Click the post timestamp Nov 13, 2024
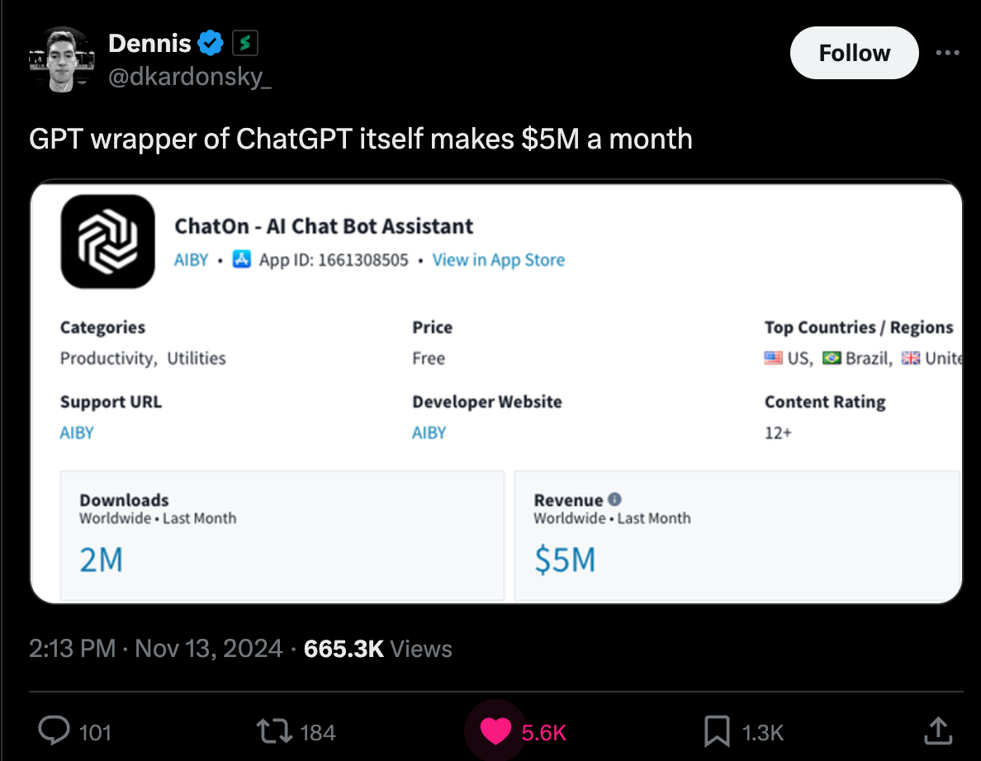981x761 pixels. tap(156, 649)
